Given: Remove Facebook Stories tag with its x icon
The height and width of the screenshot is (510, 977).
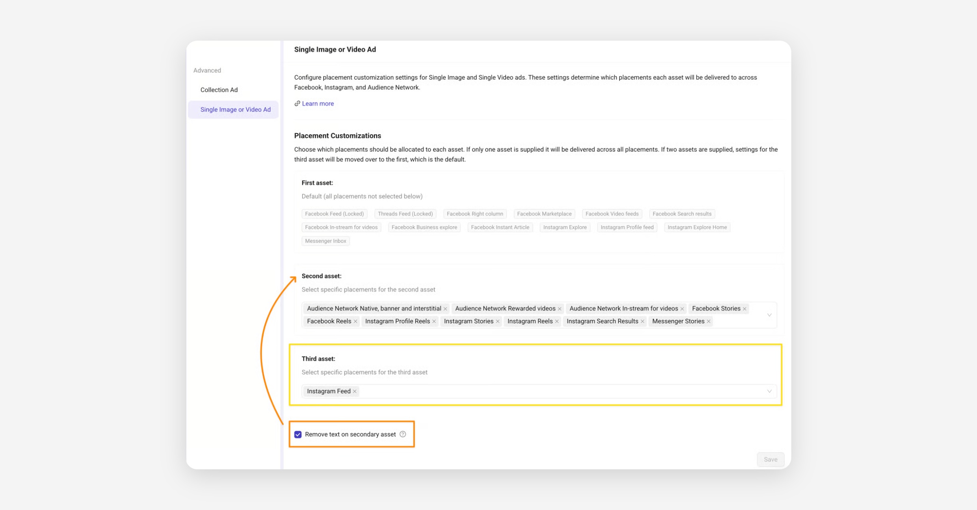Looking at the screenshot, I should point(745,309).
